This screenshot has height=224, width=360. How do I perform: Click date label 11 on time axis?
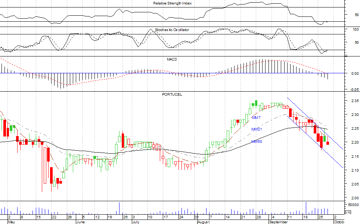tap(290, 217)
